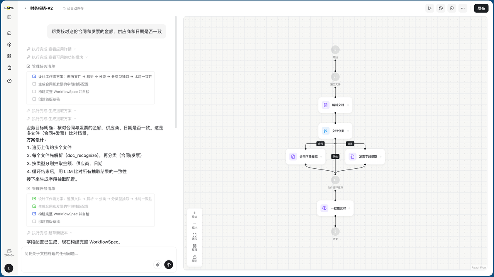Select the 一致性比对 node
This screenshot has height=277, width=494.
(x=335, y=208)
